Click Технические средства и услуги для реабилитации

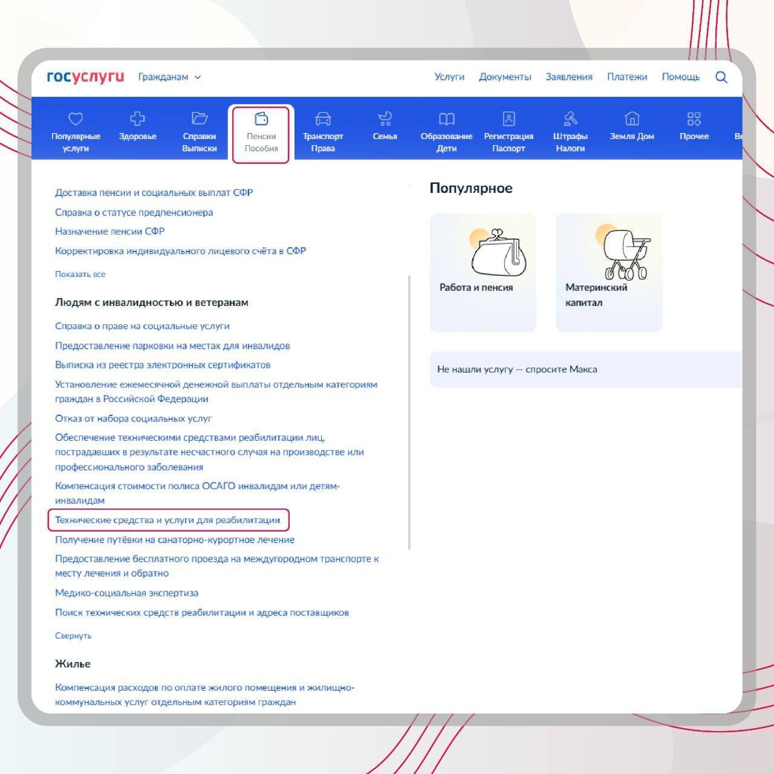(x=167, y=520)
